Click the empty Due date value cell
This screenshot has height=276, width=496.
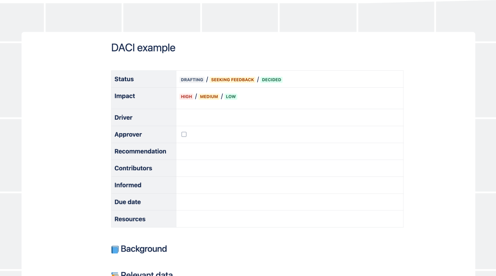point(290,202)
